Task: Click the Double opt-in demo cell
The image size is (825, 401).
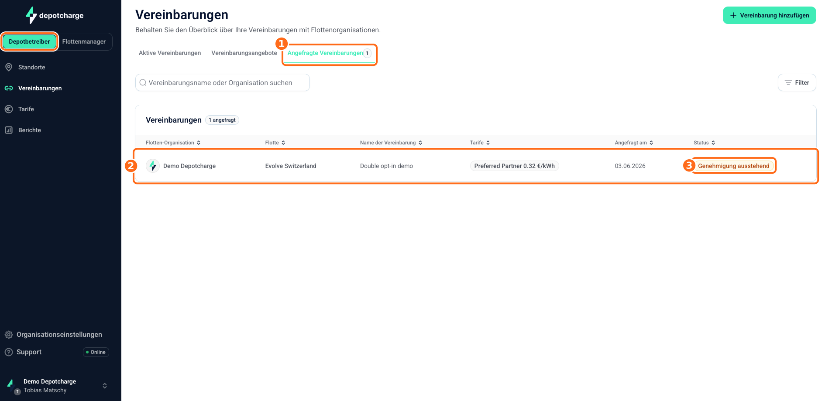Action: point(386,166)
